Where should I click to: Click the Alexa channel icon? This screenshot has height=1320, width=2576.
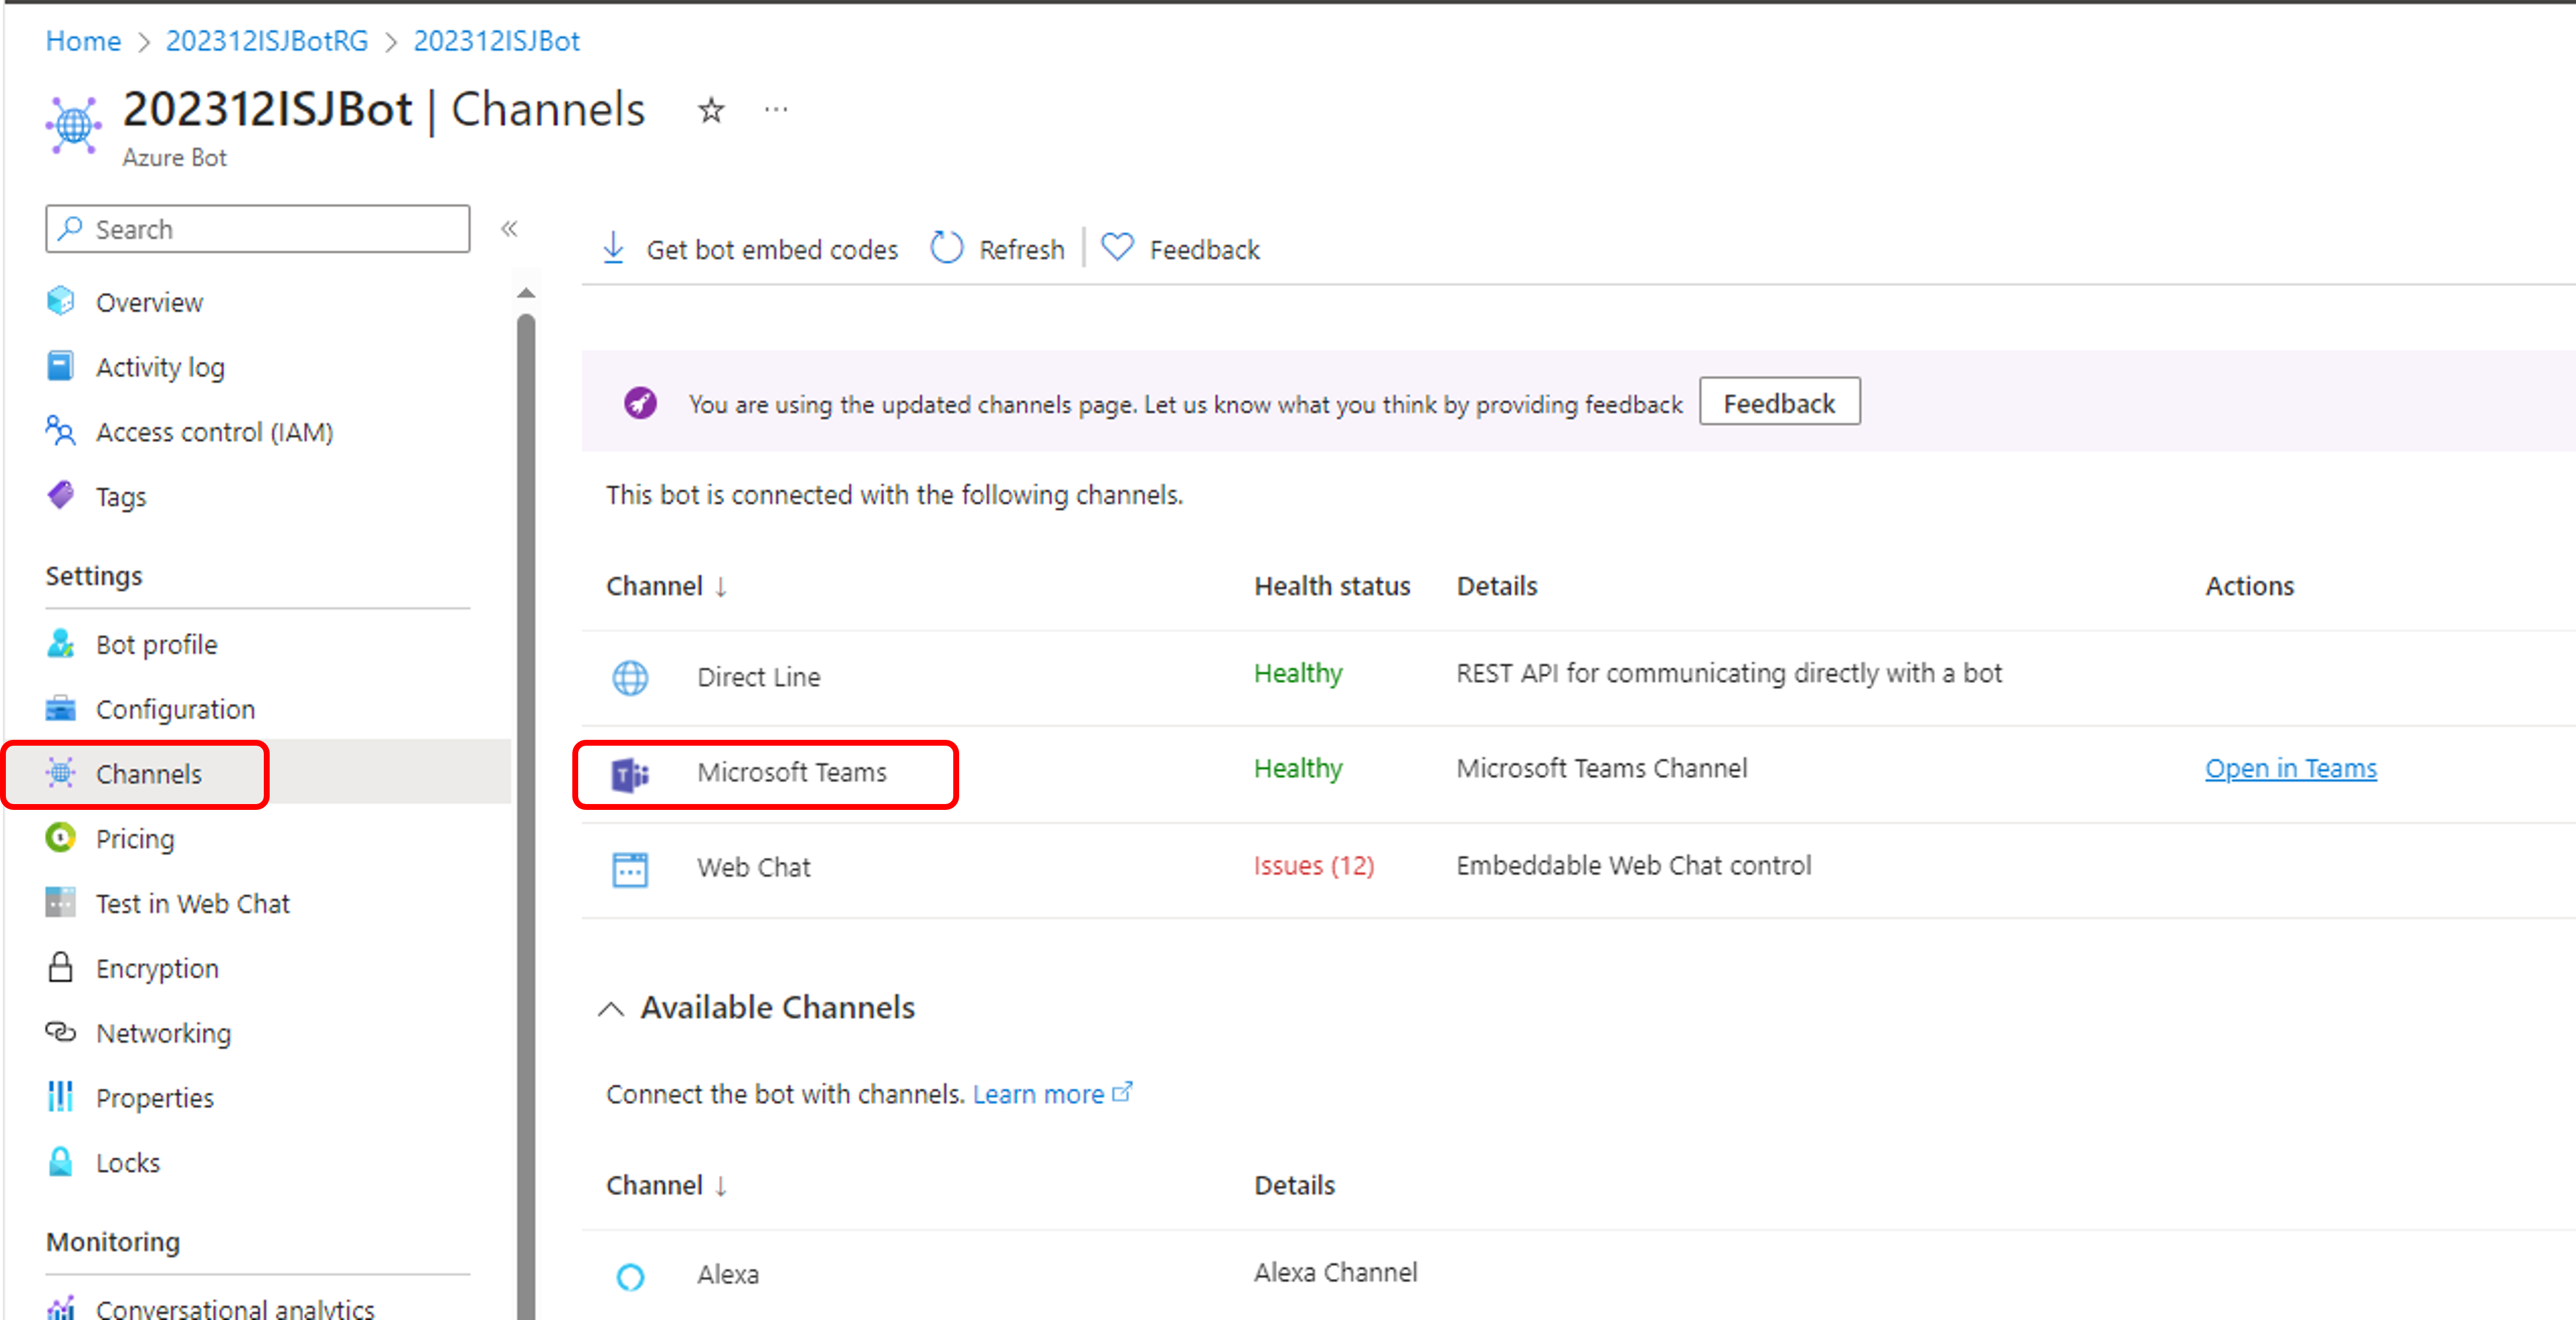coord(630,1276)
